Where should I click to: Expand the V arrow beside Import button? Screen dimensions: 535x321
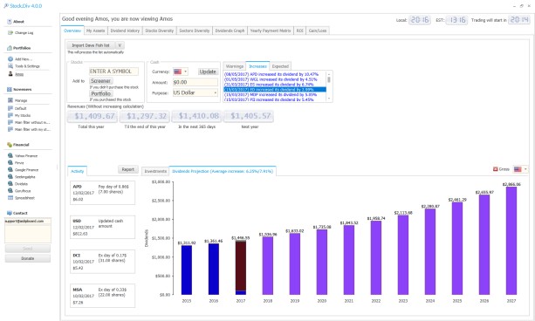[x=120, y=45]
